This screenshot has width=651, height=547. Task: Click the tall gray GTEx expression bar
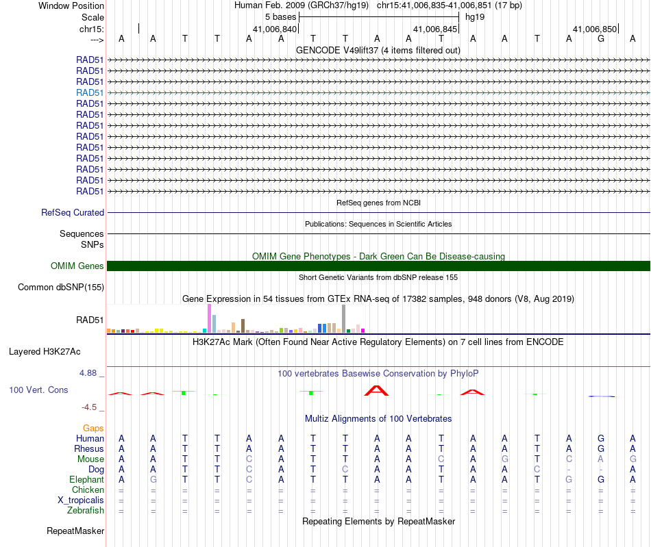[x=343, y=318]
